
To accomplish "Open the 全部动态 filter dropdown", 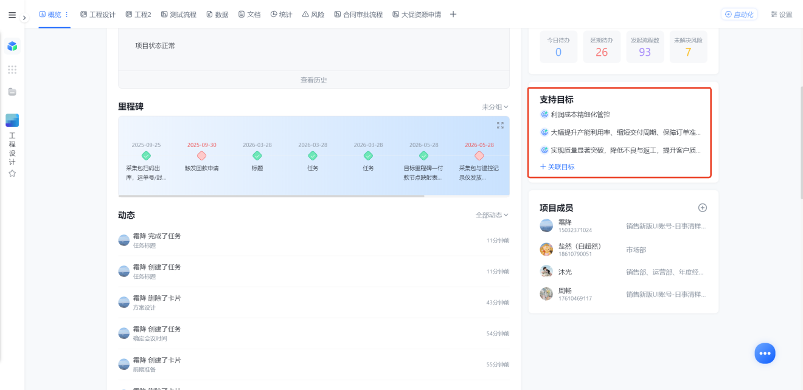I will [x=492, y=215].
